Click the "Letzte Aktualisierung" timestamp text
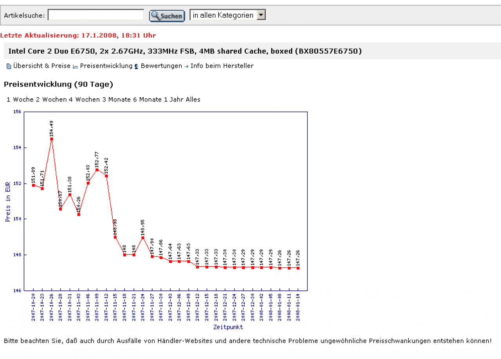The width and height of the screenshot is (501, 359). pyautogui.click(x=78, y=35)
